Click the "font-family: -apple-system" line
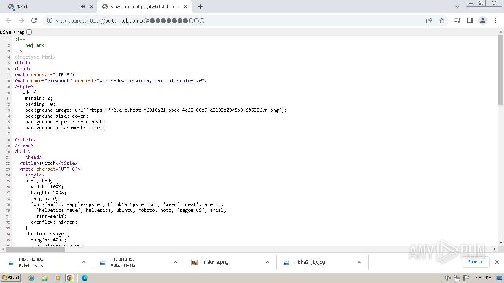The image size is (504, 283). pyautogui.click(x=127, y=204)
